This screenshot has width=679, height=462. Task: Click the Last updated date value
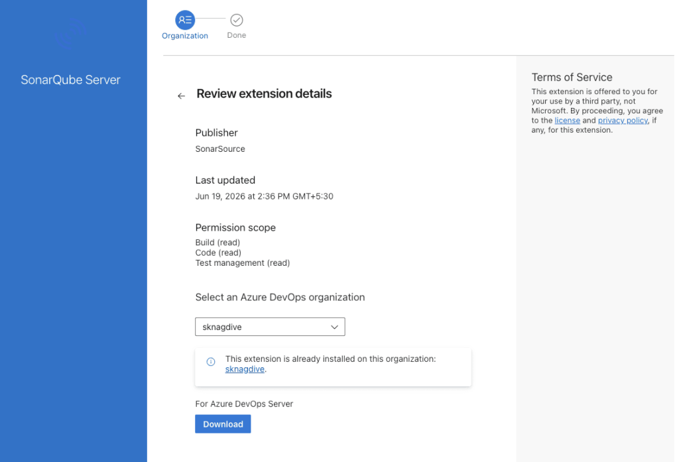point(264,196)
